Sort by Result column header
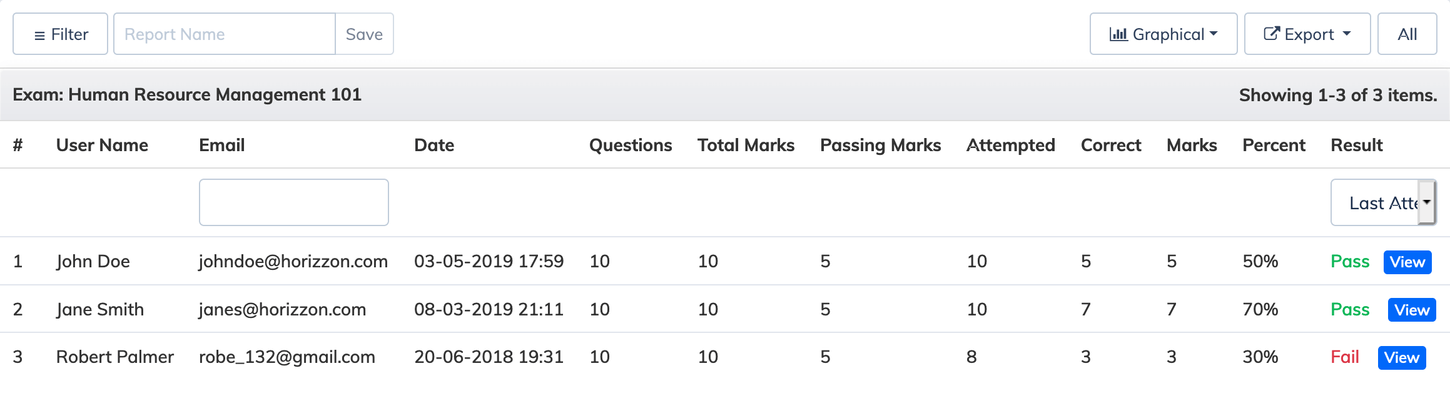Viewport: 1450px width, 396px height. coord(1356,145)
